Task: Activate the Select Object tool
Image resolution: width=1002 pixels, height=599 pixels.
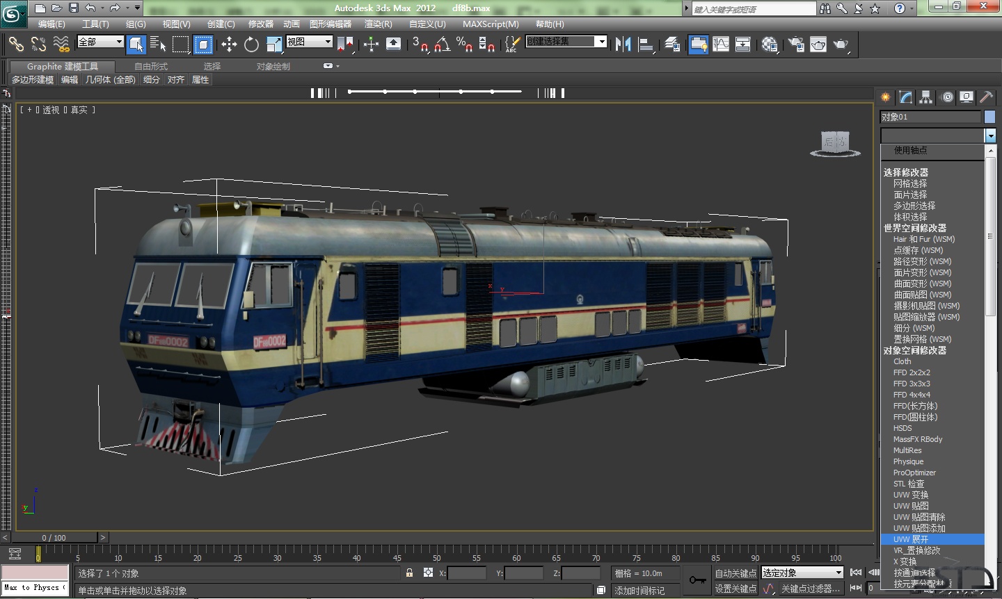Action: (136, 44)
